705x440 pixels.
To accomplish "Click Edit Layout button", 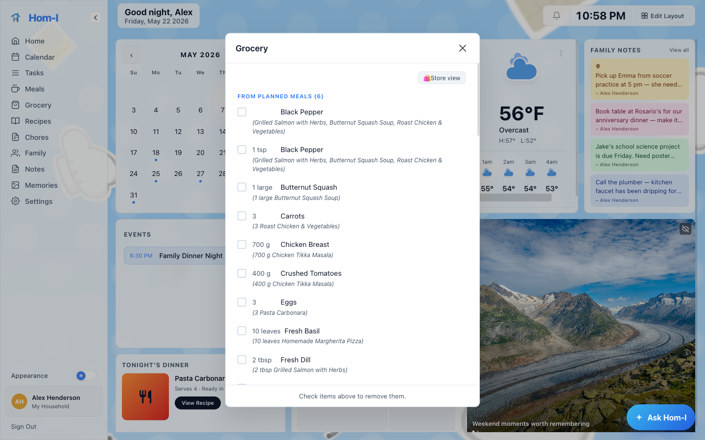I will tap(662, 16).
